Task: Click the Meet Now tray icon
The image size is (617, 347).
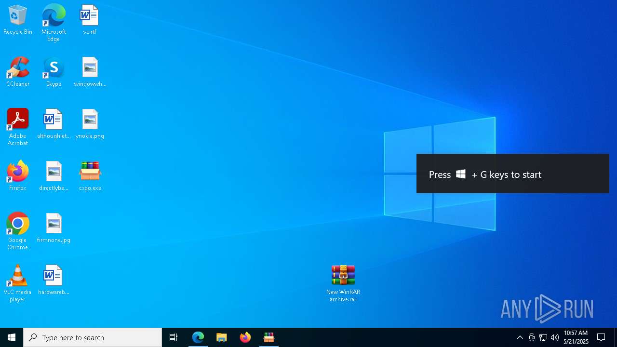Action: pos(532,337)
